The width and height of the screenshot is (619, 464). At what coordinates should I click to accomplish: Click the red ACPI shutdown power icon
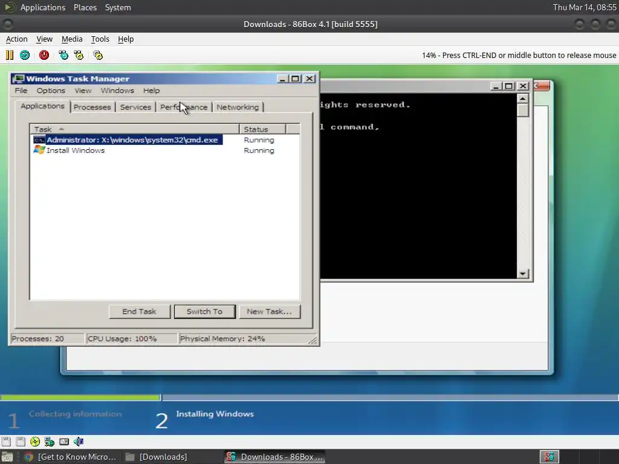click(44, 55)
